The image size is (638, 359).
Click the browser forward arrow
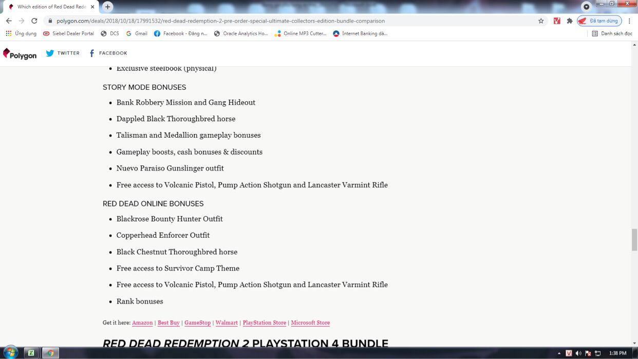point(22,21)
